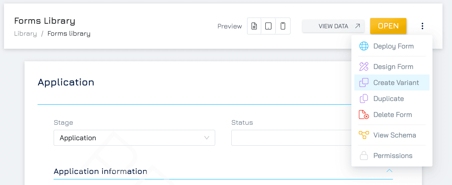This screenshot has height=185, width=452.
Task: Click into the Status input field
Action: tap(291, 138)
